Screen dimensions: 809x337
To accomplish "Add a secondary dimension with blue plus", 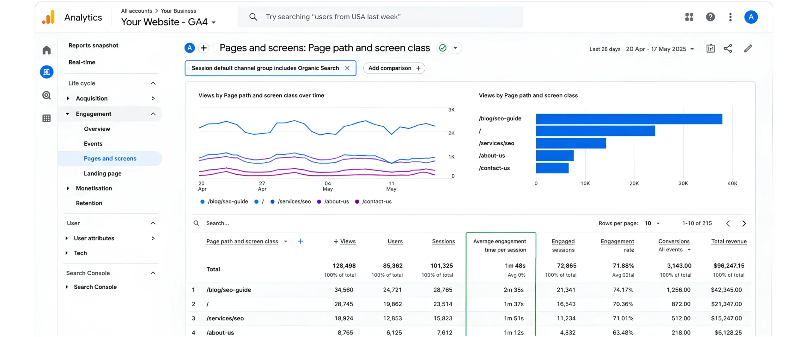I will pyautogui.click(x=300, y=241).
